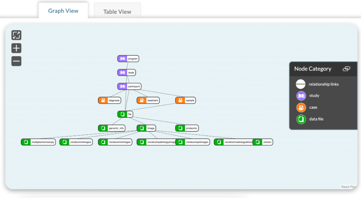Select the image node

[147, 128]
